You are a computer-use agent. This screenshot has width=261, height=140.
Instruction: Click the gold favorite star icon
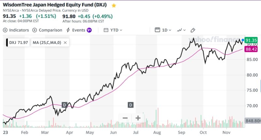point(114,6)
